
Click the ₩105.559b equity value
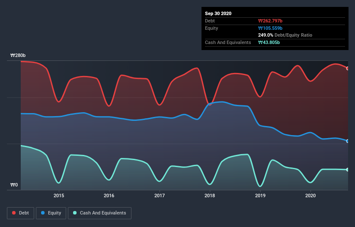tap(270, 28)
